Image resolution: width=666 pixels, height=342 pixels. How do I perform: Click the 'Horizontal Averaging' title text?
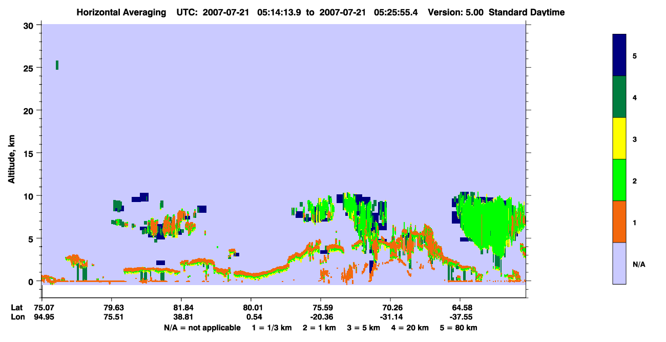point(122,12)
